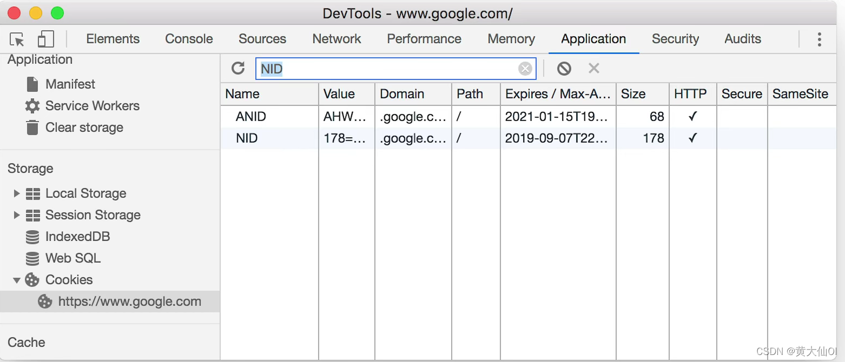Click the Session Storage grid icon

coord(33,215)
